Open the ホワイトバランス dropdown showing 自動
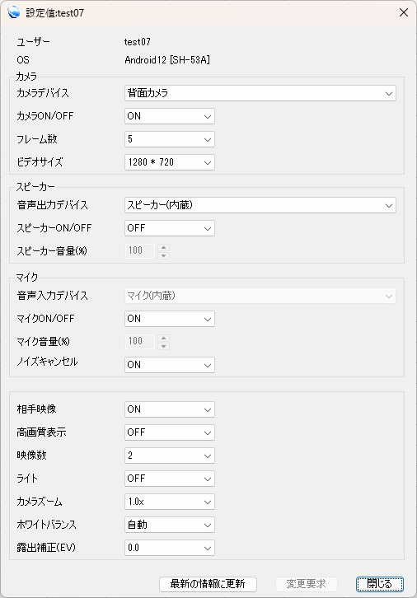Viewport: 417px width, 598px height. 170,525
